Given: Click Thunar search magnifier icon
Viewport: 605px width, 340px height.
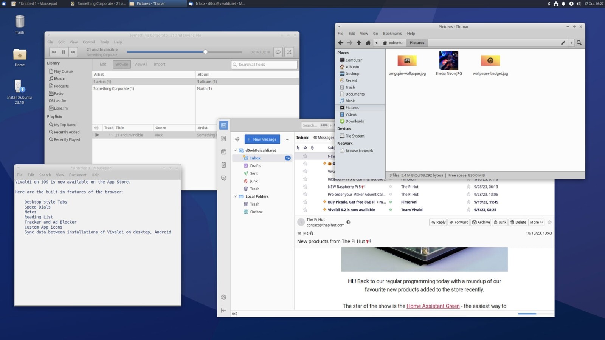Looking at the screenshot, I should click(579, 43).
